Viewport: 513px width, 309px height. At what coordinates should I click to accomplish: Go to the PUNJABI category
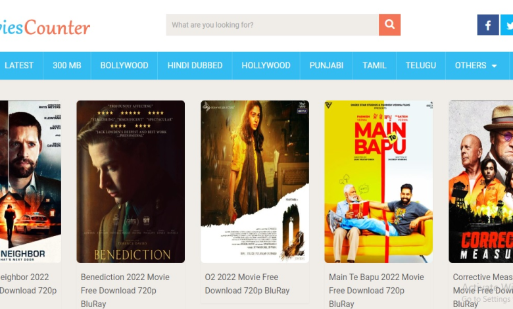pyautogui.click(x=326, y=65)
